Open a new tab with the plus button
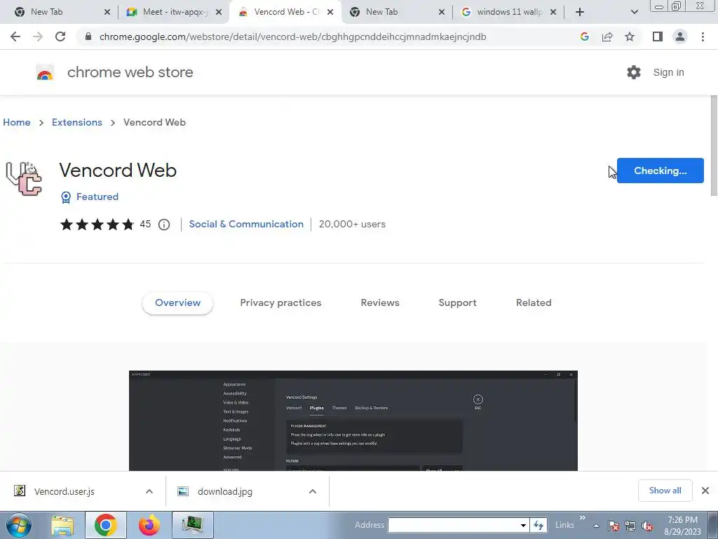 coord(580,12)
